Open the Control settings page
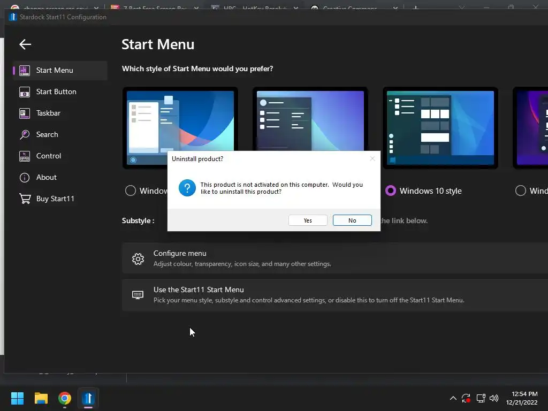Image resolution: width=548 pixels, height=411 pixels. 60,156
